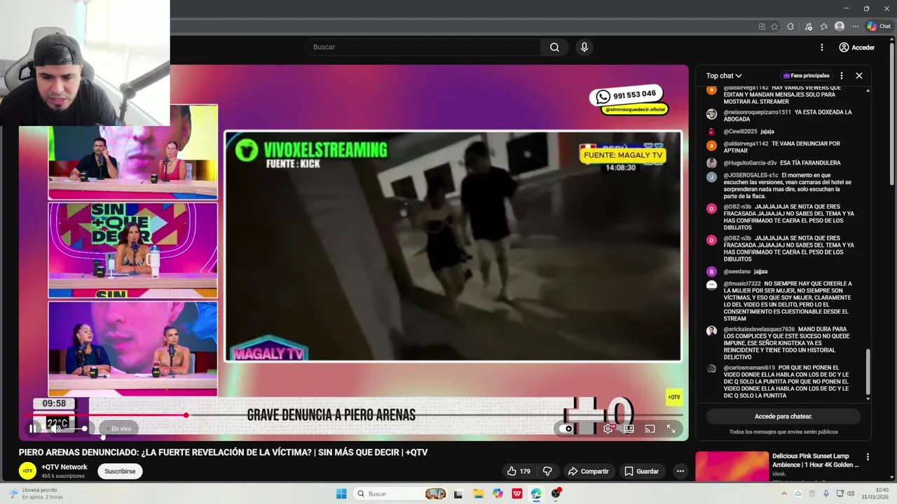897x504 pixels.
Task: Adjust the player volume slider
Action: (x=76, y=428)
